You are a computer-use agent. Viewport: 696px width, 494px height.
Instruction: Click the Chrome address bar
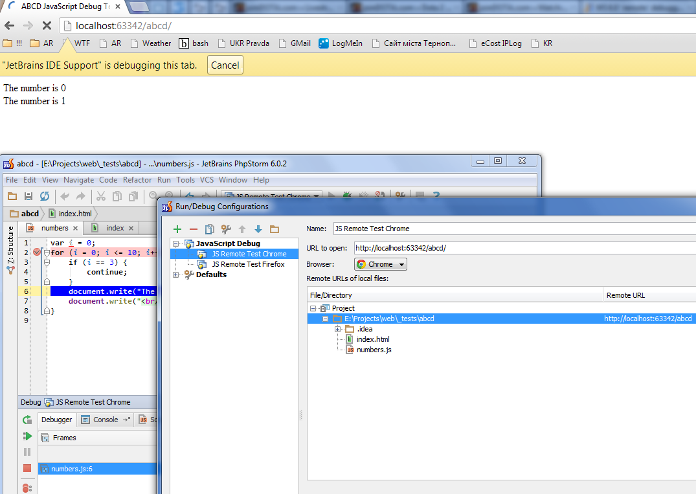coord(377,26)
